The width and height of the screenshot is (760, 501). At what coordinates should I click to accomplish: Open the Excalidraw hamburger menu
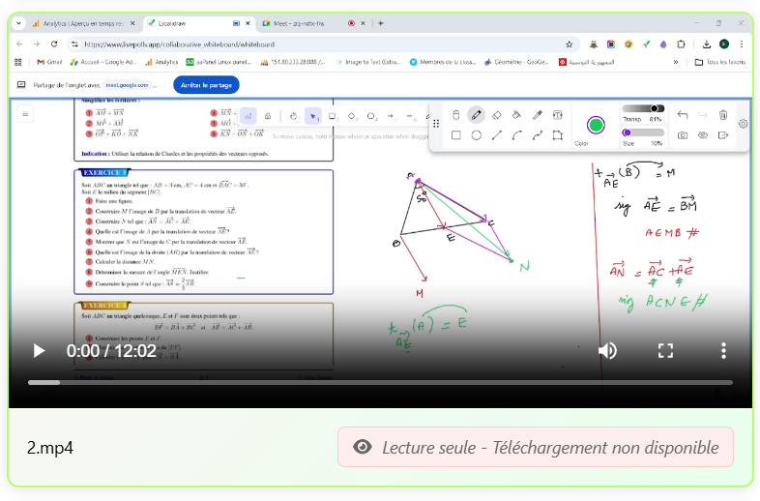tap(26, 114)
